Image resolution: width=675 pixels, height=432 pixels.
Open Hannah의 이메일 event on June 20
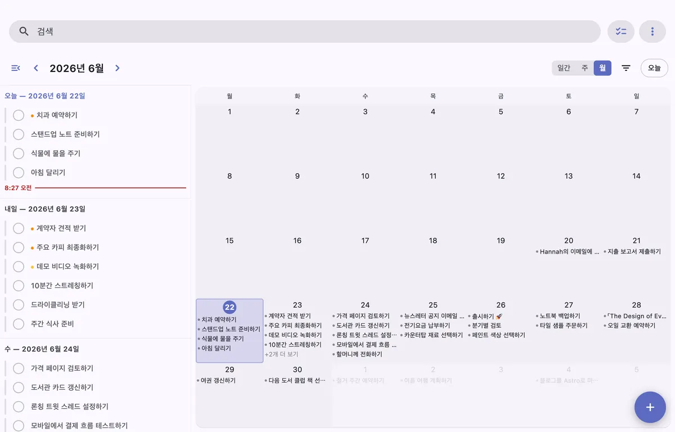point(568,252)
